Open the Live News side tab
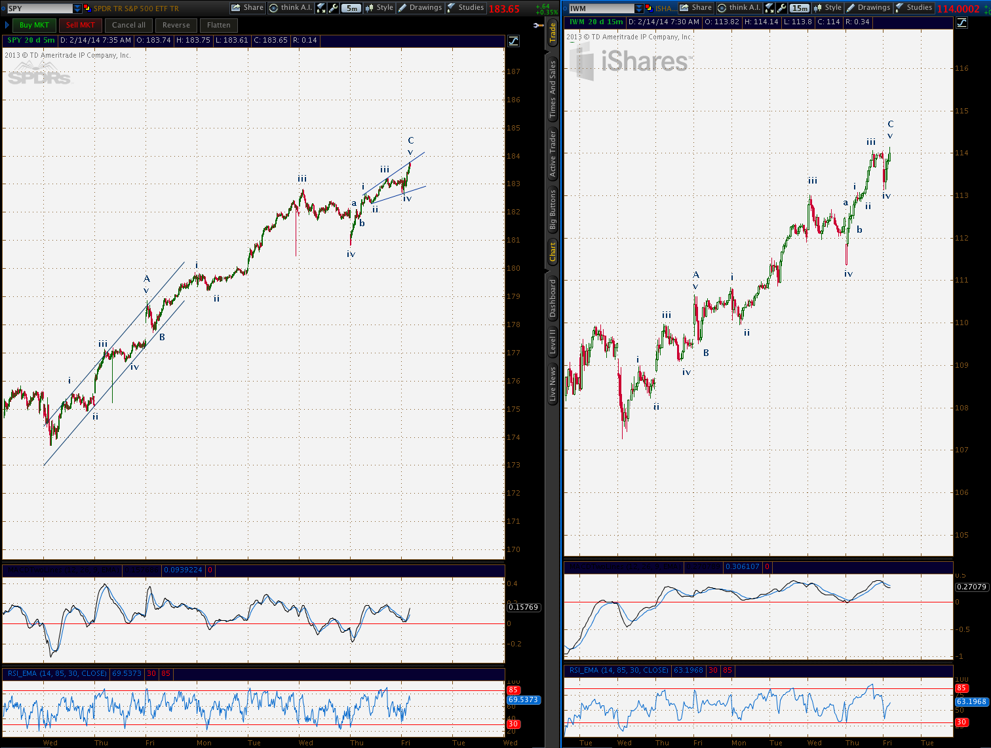 pos(553,384)
